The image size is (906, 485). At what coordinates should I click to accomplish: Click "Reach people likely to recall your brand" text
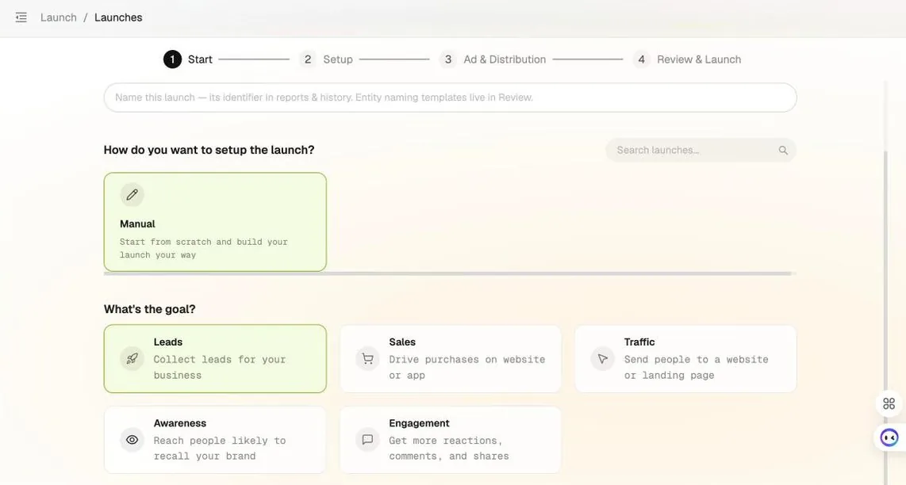[x=220, y=448]
